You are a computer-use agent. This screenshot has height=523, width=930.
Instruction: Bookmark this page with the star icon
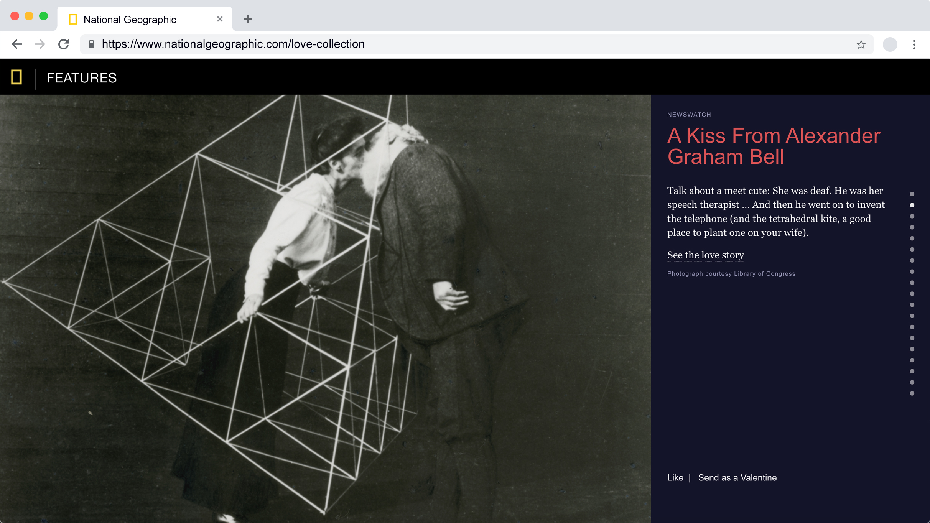click(x=861, y=44)
